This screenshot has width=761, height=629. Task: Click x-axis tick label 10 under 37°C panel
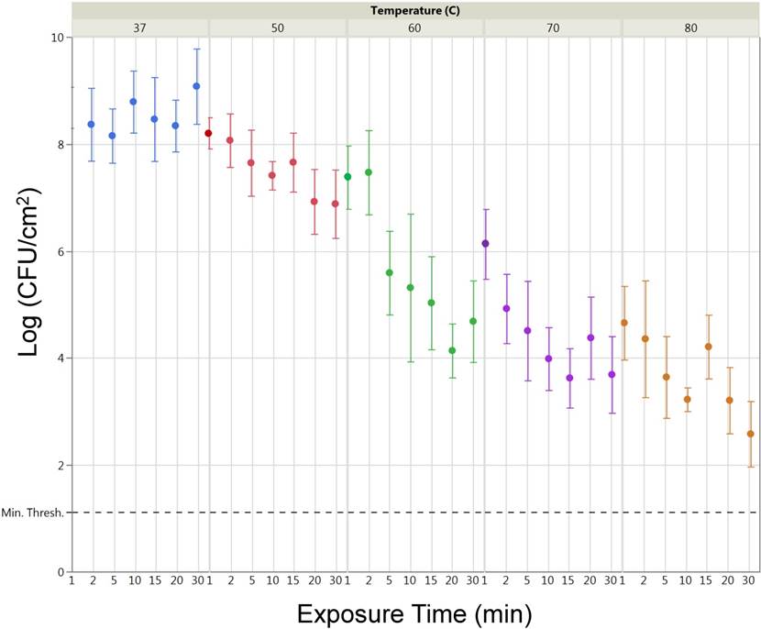[135, 580]
